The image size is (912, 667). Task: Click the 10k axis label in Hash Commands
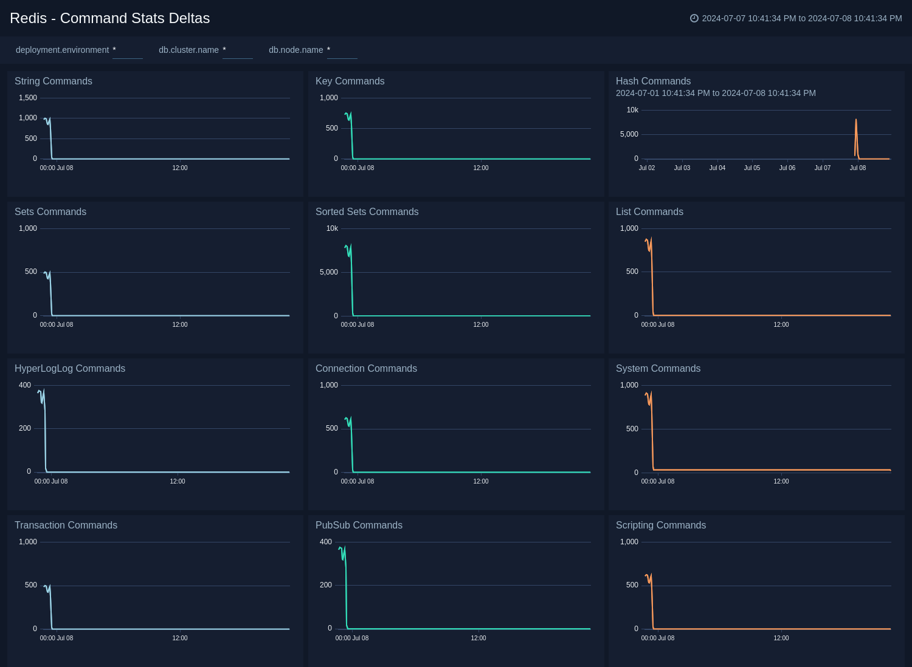click(x=632, y=110)
